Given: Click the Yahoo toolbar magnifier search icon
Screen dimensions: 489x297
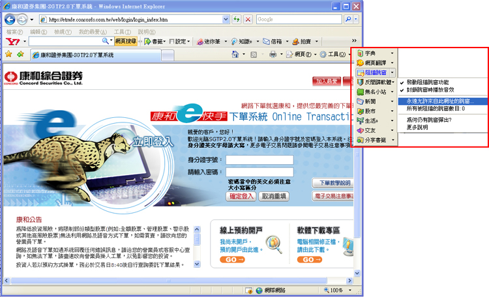Looking at the screenshot, I should tap(106, 41).
